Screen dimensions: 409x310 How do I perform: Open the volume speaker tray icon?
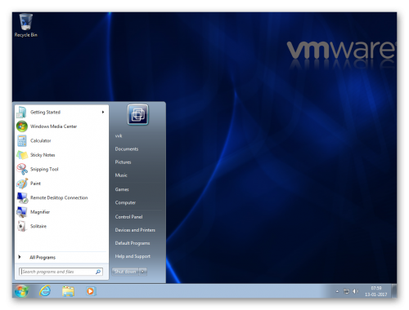(356, 291)
